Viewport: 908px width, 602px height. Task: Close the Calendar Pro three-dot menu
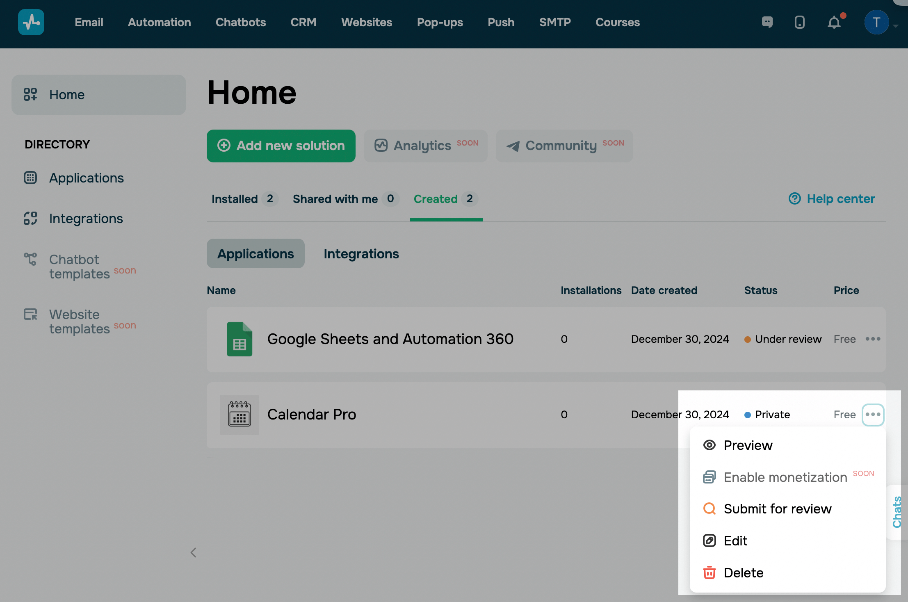click(873, 415)
